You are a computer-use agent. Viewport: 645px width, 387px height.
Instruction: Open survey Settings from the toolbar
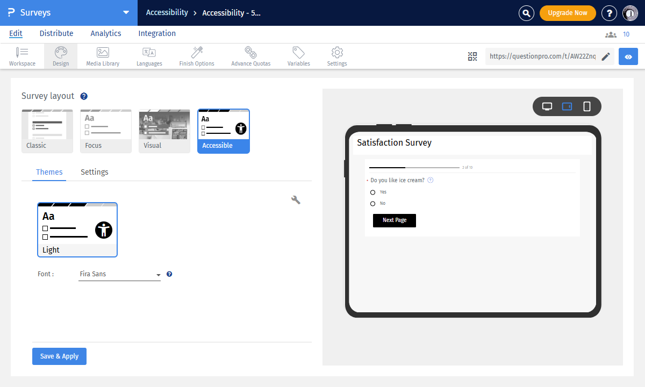pos(336,56)
